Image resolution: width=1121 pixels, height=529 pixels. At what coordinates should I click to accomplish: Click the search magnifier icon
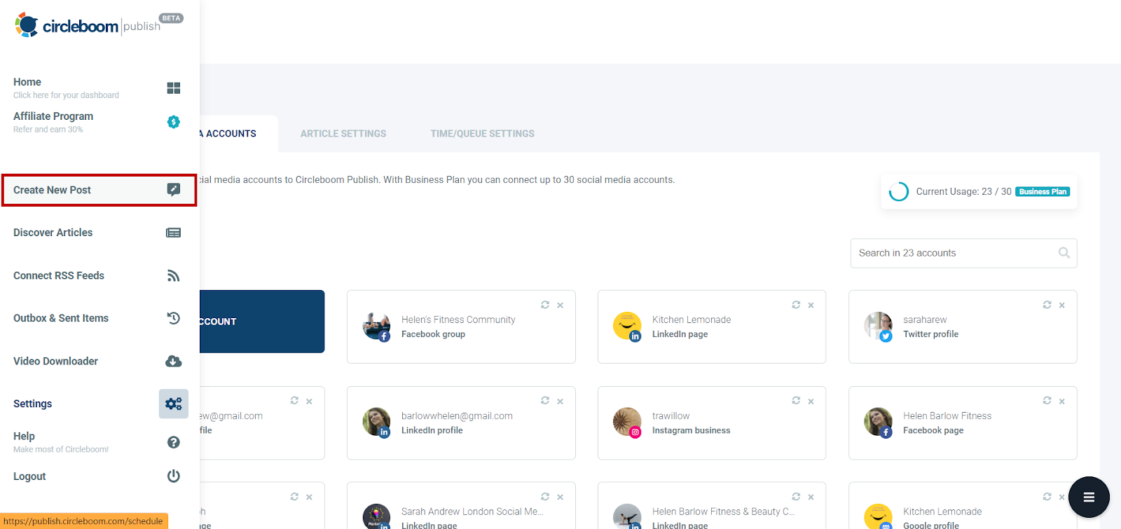1064,253
